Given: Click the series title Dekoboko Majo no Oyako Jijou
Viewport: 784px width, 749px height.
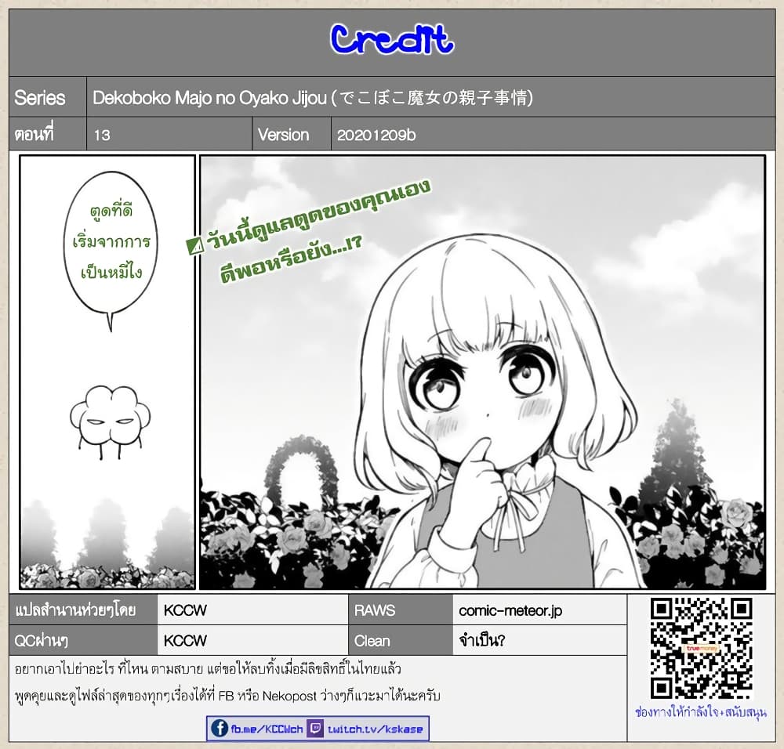Looking at the screenshot, I should (313, 97).
